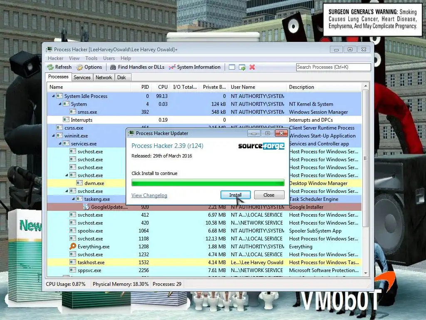
Task: Collapse the wininit.exe tree node
Action: (x=54, y=135)
